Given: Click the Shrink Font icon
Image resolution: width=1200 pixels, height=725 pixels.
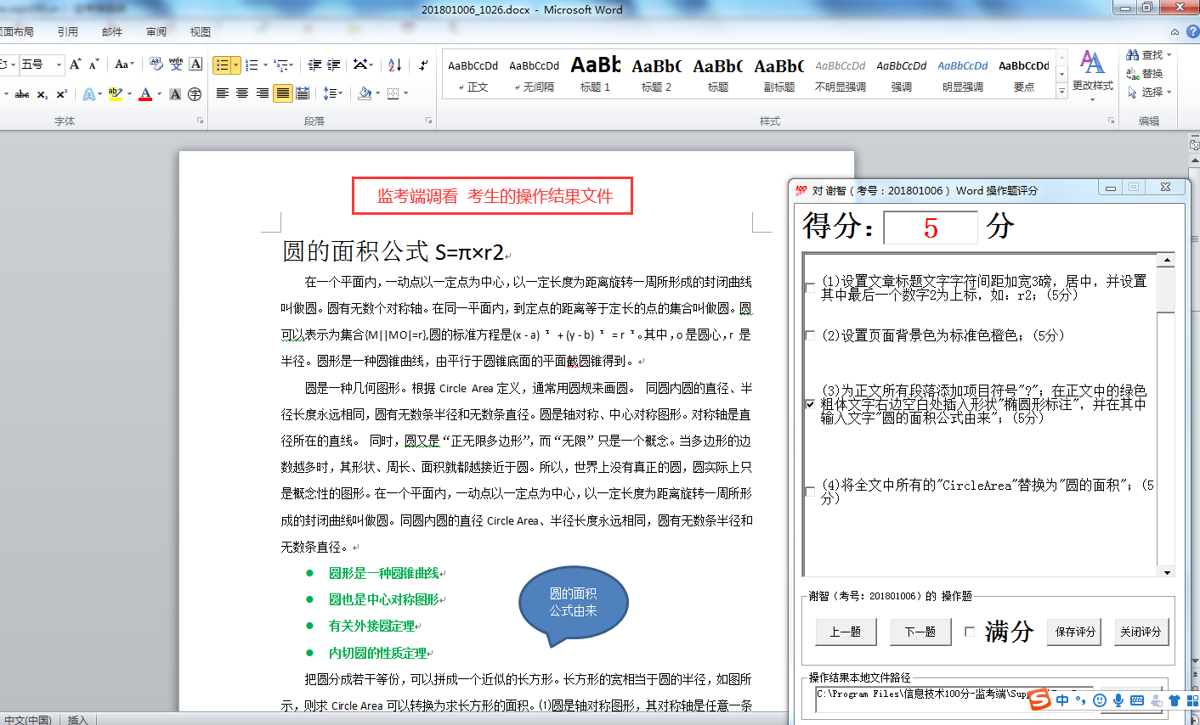Looking at the screenshot, I should 93,65.
